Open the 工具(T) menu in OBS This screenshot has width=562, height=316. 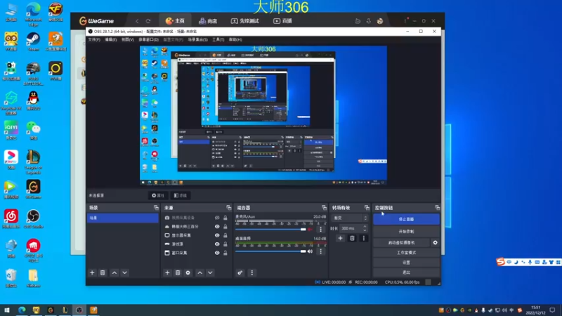[x=218, y=39]
